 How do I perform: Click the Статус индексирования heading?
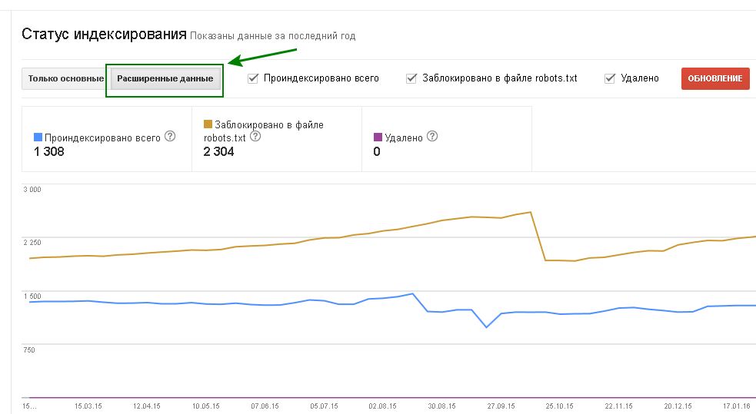tap(104, 35)
